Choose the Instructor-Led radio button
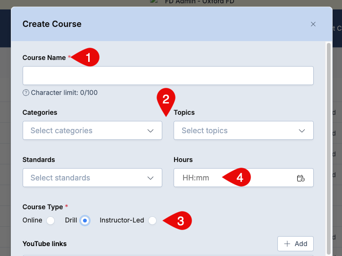 152,221
